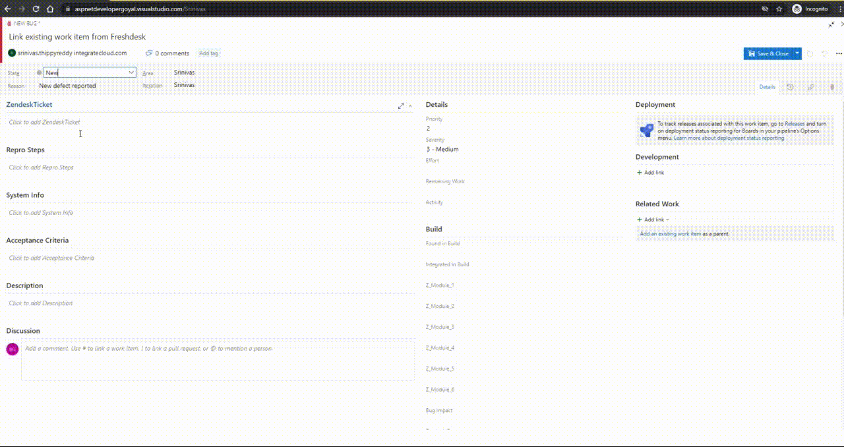The height and width of the screenshot is (447, 844).
Task: Click the Z_Module_6 field
Action: [x=524, y=398]
